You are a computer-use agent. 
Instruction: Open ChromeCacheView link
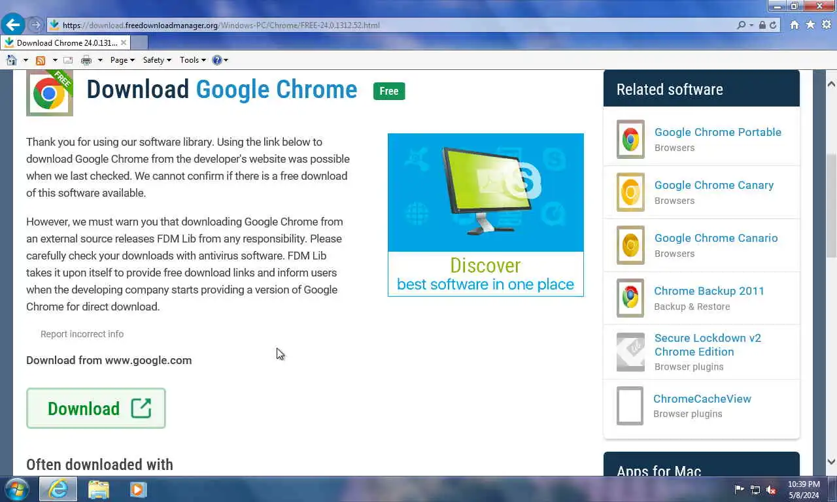pyautogui.click(x=702, y=399)
